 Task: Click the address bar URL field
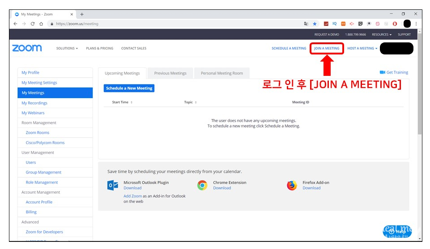click(175, 24)
